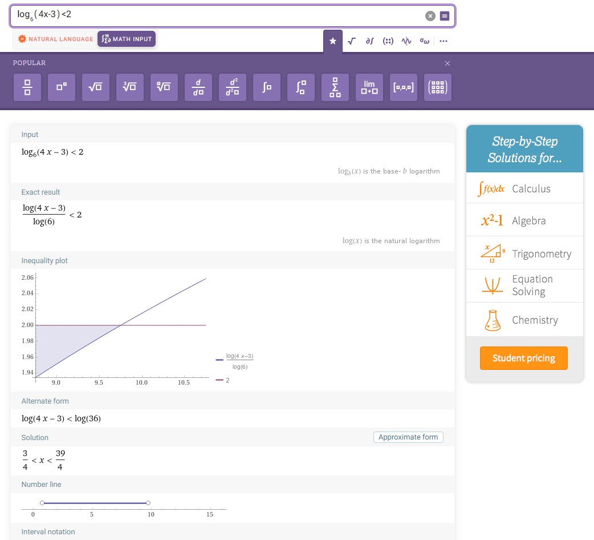Viewport: 594px width, 540px height.
Task: Open the waveform functions keyboard tab
Action: (x=406, y=41)
